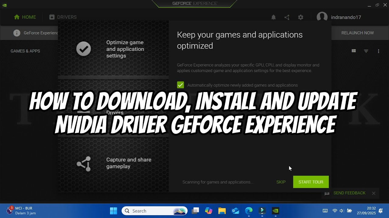Click NVIDIA GeForce Experience taskbar icon
This screenshot has height=218, width=389.
(x=276, y=211)
